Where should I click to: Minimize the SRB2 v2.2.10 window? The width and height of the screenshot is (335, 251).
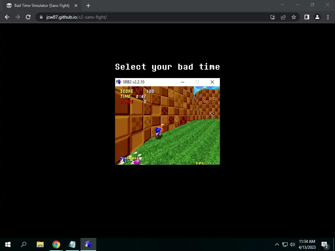183,82
